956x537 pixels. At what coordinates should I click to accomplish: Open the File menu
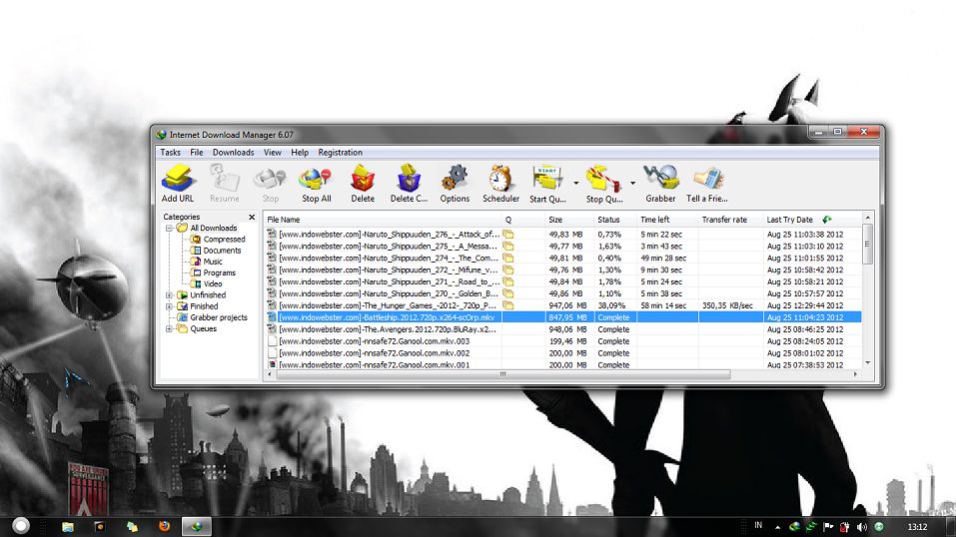pyautogui.click(x=197, y=153)
